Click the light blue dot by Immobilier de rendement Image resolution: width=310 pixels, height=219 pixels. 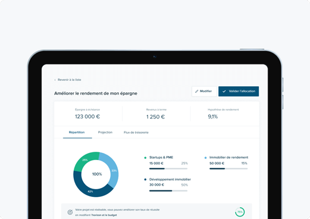click(x=205, y=158)
